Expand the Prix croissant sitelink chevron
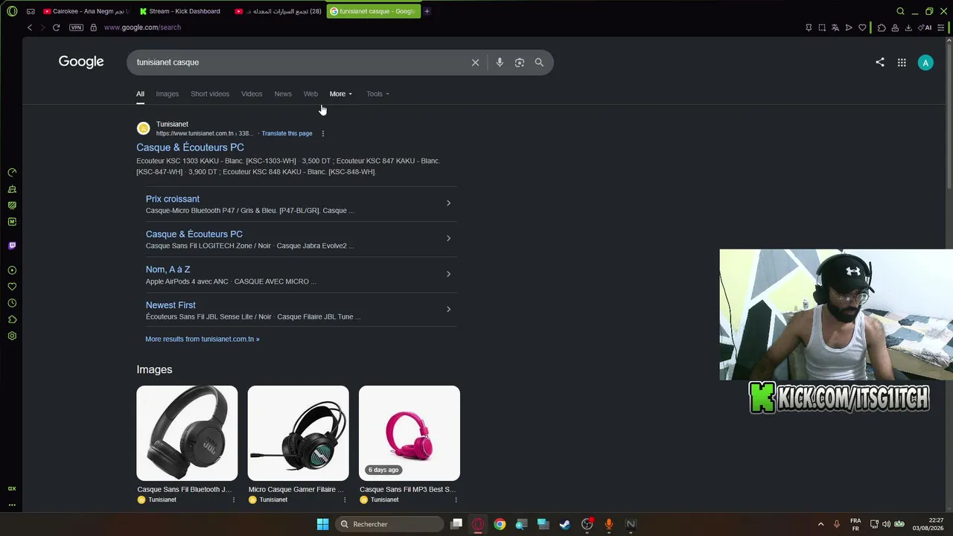953x536 pixels. pyautogui.click(x=448, y=203)
